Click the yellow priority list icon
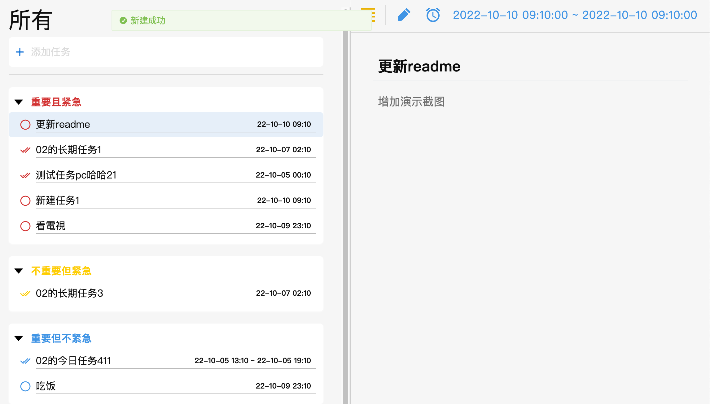The image size is (710, 404). (x=373, y=15)
